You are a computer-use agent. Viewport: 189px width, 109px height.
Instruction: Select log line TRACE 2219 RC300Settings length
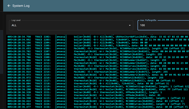click(98, 86)
